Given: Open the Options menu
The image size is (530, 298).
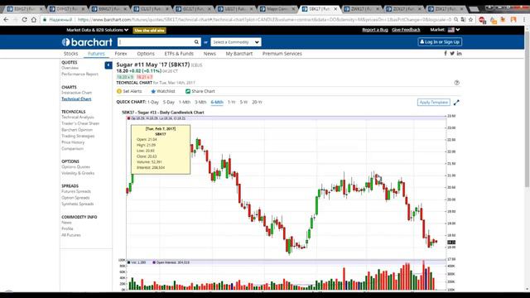Looking at the screenshot, I should click(146, 54).
